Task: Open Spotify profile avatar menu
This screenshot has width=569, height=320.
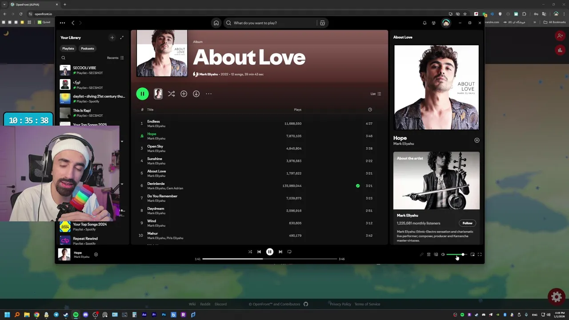Action: click(x=446, y=23)
